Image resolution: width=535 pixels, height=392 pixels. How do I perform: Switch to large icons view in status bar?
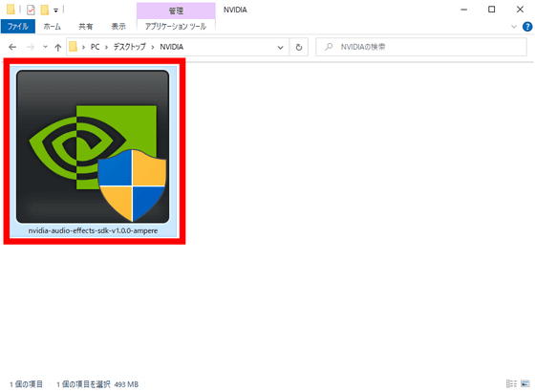(524, 383)
